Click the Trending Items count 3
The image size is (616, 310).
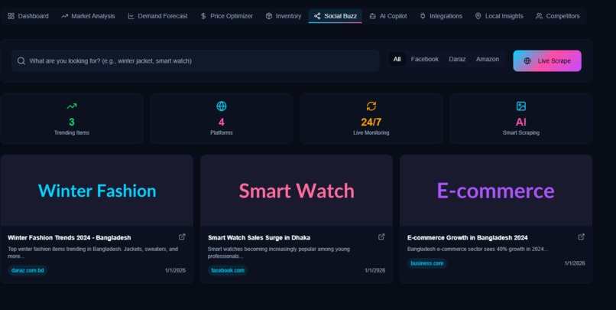pyautogui.click(x=72, y=122)
